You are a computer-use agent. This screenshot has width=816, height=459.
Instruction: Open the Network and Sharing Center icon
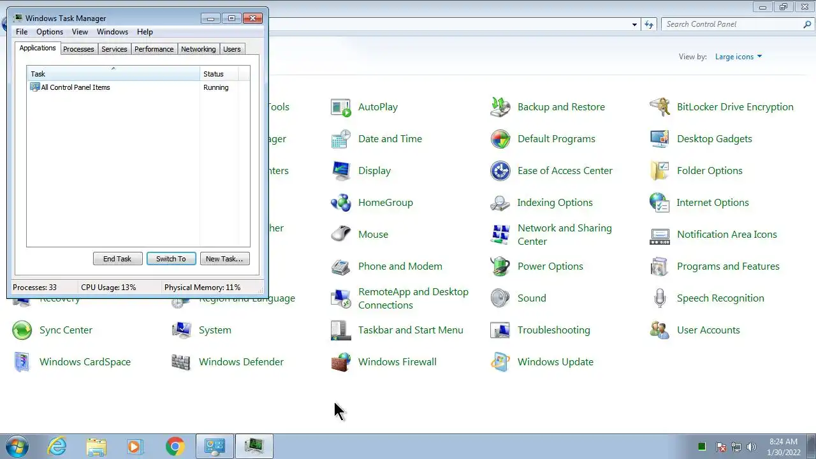[x=500, y=235]
